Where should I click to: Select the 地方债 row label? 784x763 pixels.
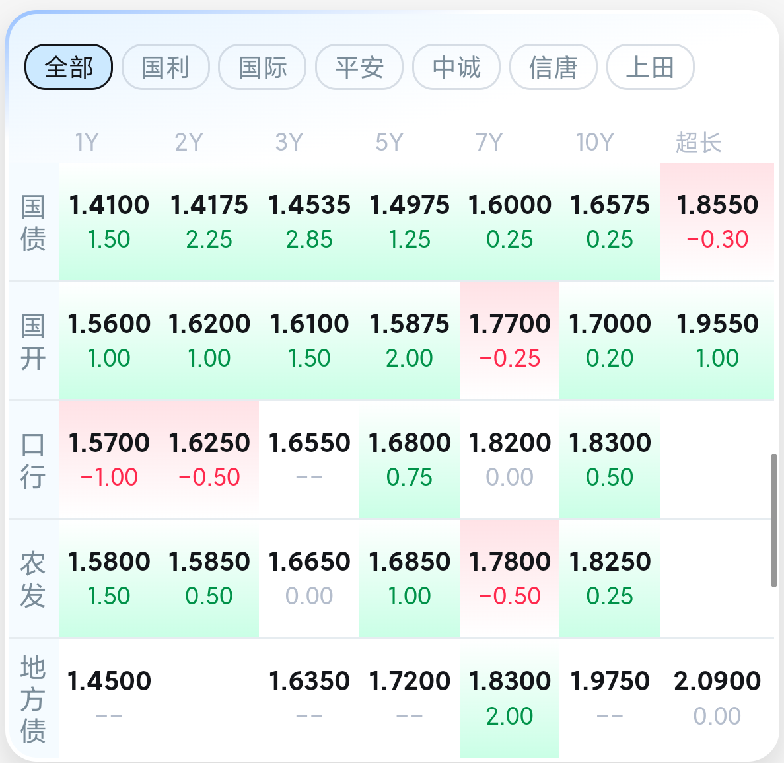tap(34, 698)
